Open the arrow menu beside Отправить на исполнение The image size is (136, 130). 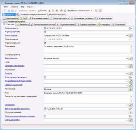point(91,11)
